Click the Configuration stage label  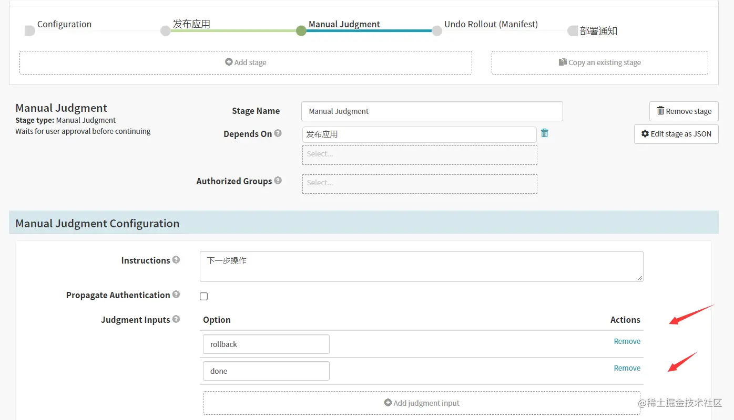(64, 24)
